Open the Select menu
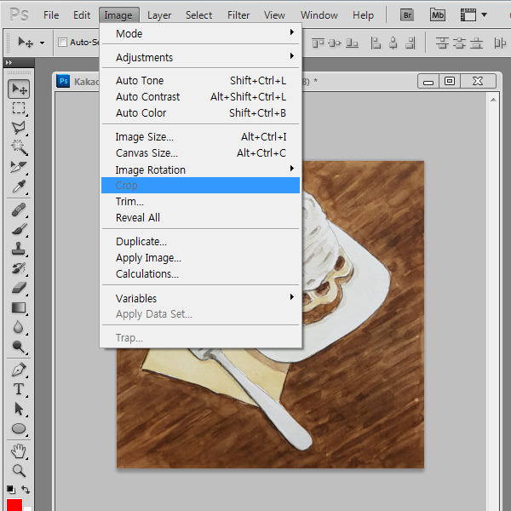Viewport: 511px width, 511px height. (x=198, y=15)
